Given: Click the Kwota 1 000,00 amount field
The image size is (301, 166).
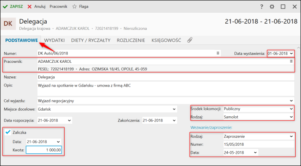Looking at the screenshot, I should (44, 150).
